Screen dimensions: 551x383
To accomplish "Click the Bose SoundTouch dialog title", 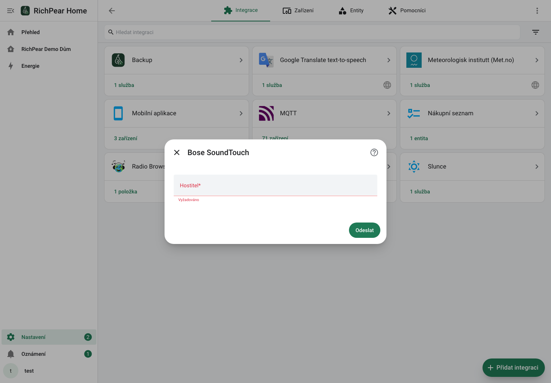I will [x=218, y=152].
